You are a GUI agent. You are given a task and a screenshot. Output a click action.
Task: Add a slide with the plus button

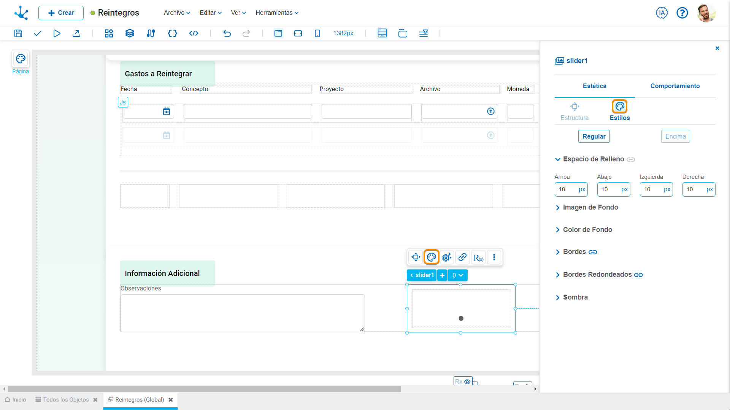click(x=442, y=275)
